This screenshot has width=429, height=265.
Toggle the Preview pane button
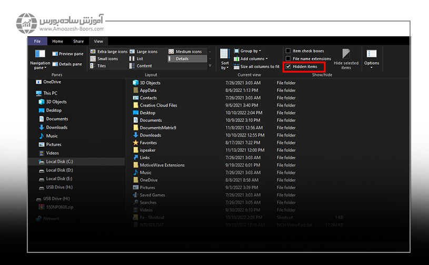[67, 54]
